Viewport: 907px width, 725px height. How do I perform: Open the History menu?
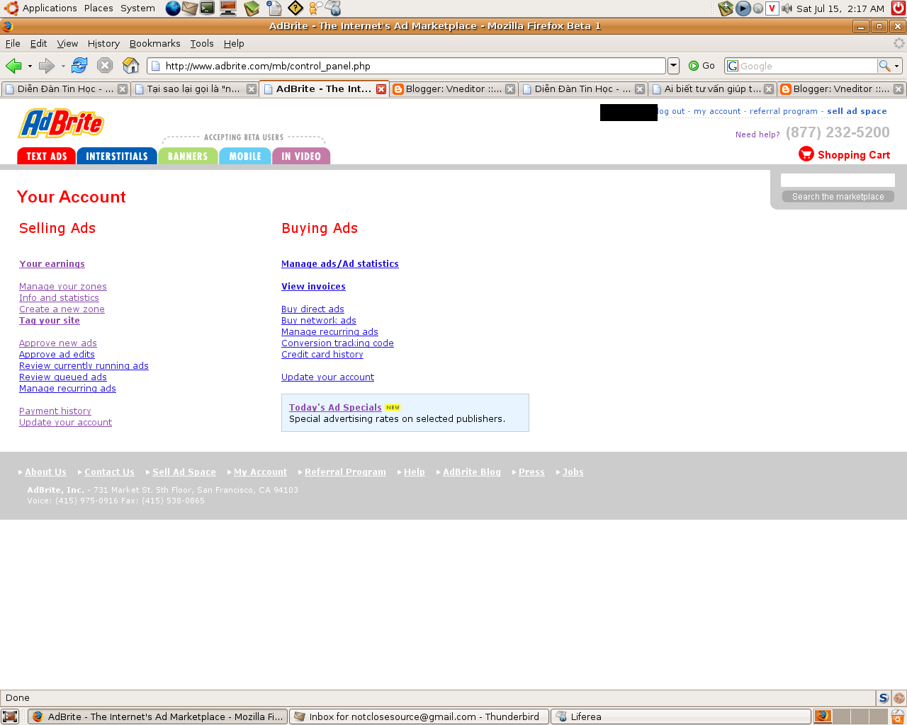(x=103, y=43)
